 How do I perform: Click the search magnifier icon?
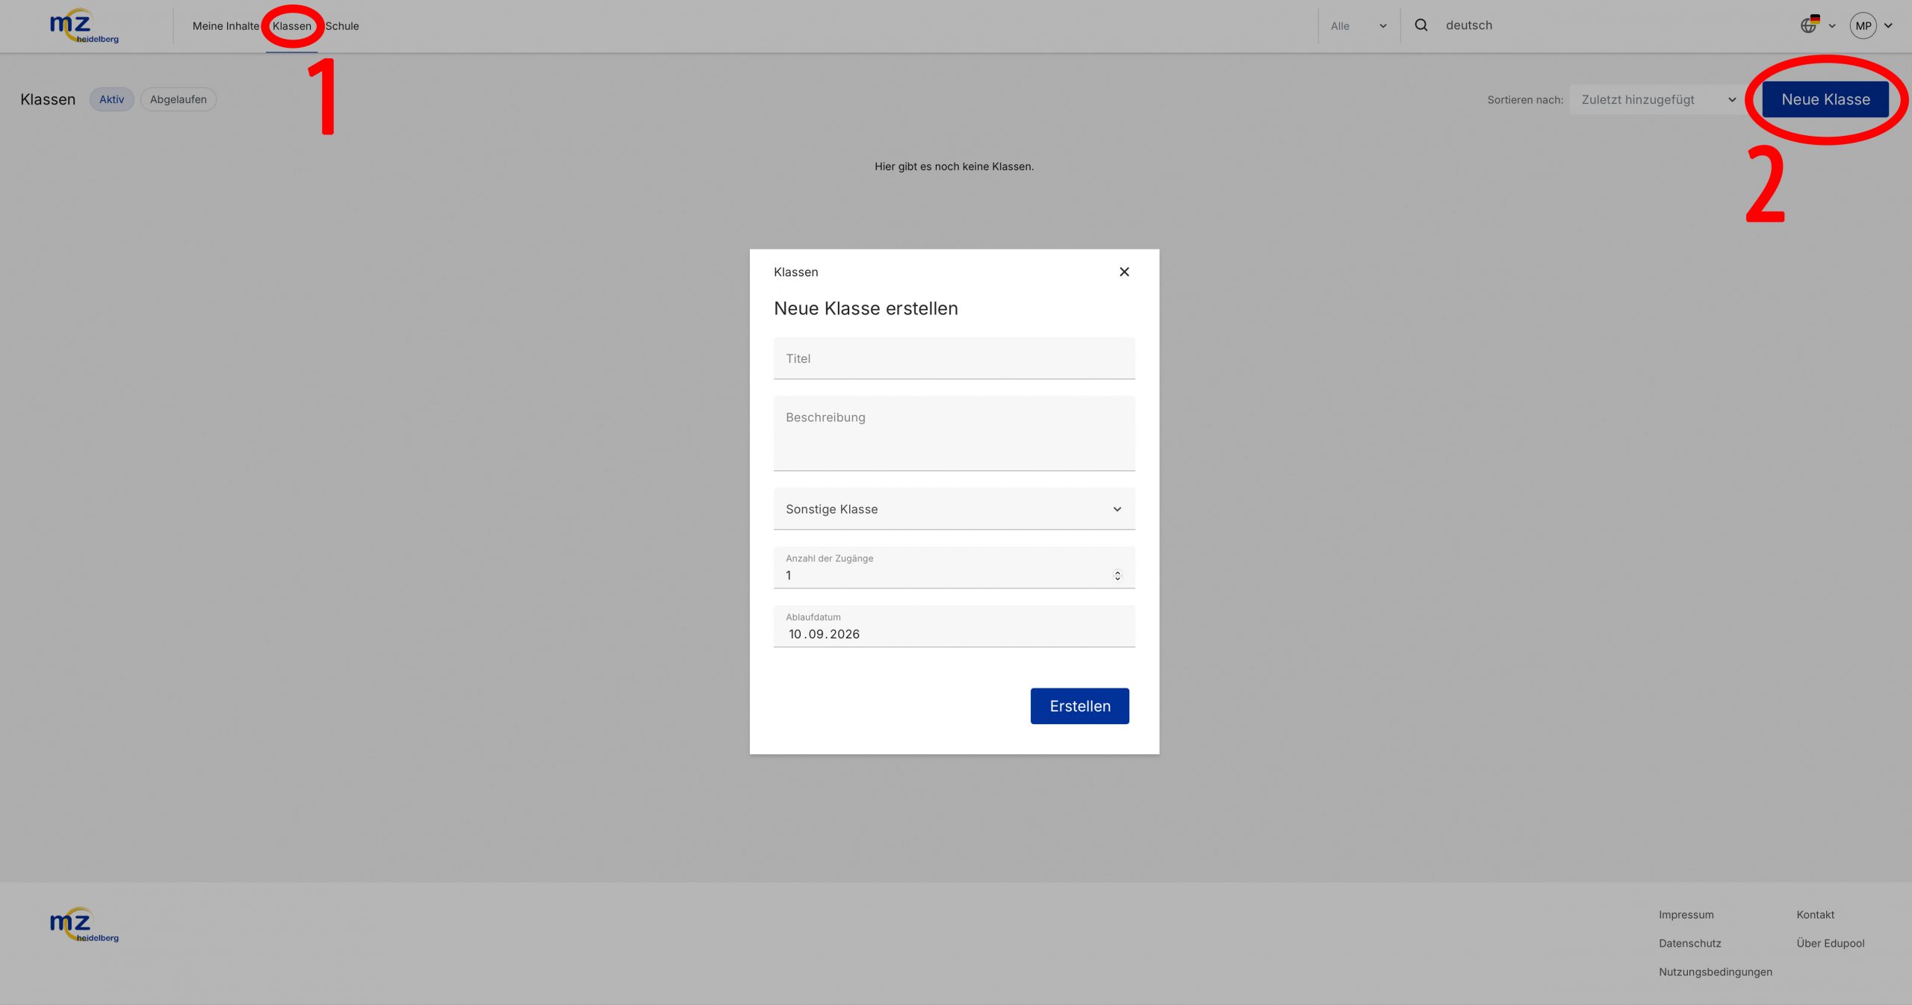[1421, 25]
